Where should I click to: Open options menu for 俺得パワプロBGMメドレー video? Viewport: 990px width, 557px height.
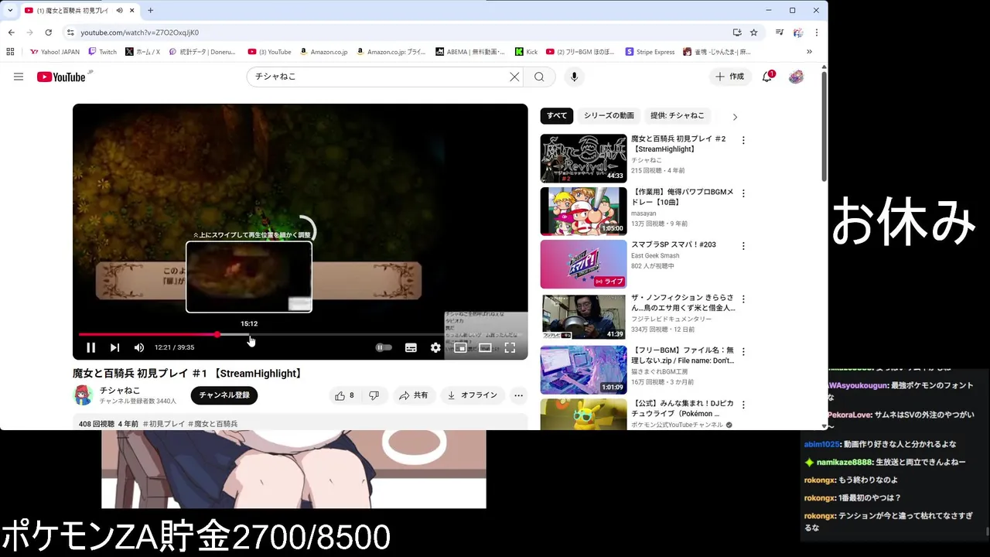743,193
